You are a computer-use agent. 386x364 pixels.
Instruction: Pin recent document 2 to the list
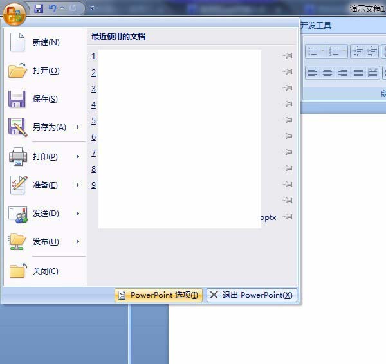(x=288, y=72)
